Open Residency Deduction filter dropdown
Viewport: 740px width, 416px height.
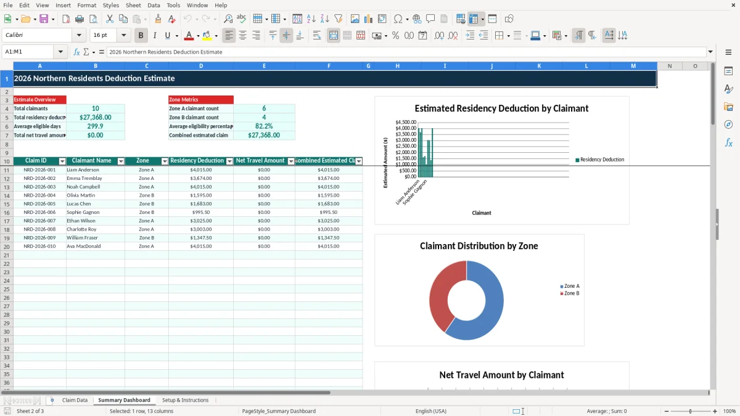[x=229, y=161]
